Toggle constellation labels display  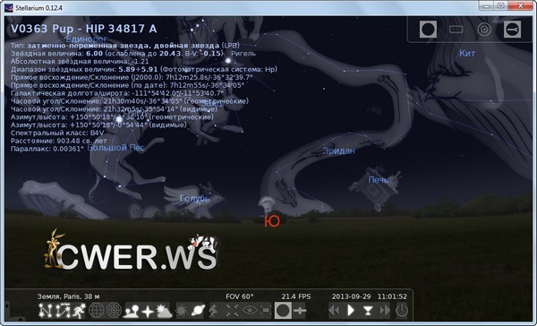[x=63, y=311]
